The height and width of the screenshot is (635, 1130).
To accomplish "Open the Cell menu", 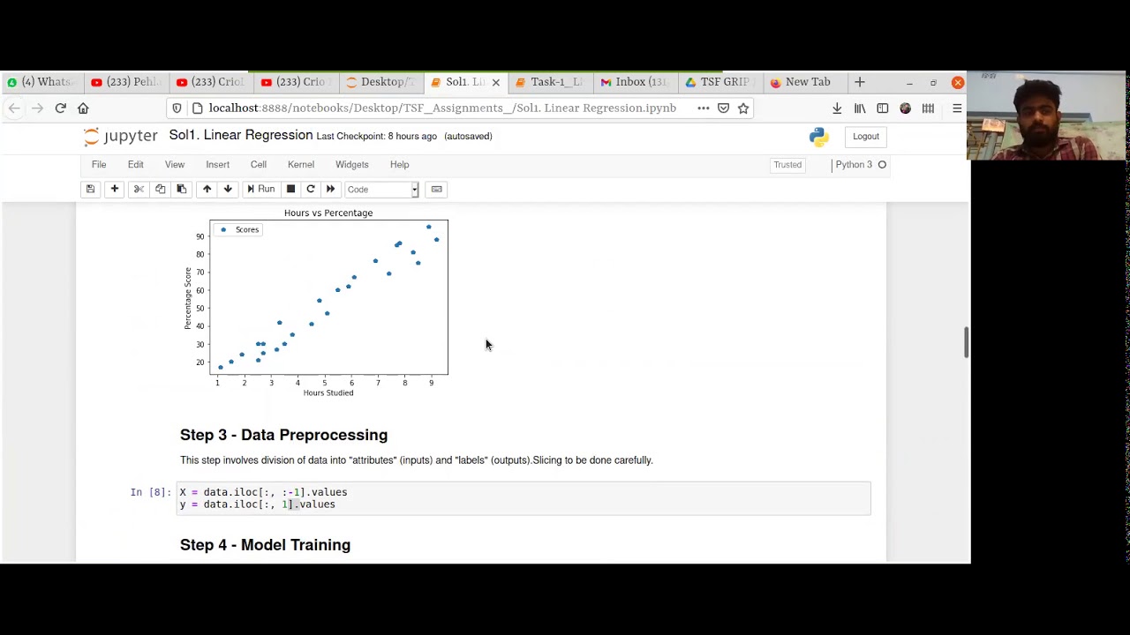I will 258,164.
